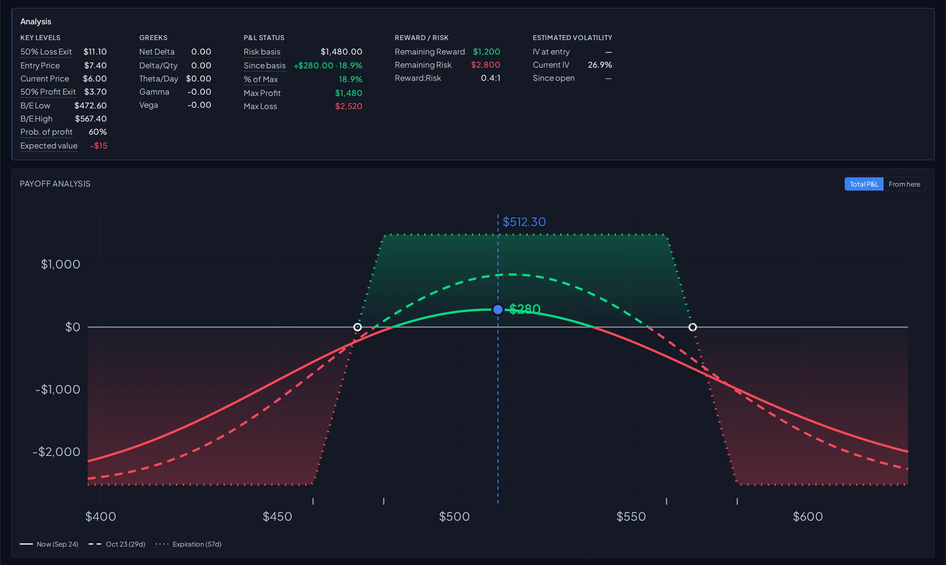This screenshot has width=946, height=565.
Task: Click the PAYOFF ANALYSIS heading
Action: pos(55,184)
